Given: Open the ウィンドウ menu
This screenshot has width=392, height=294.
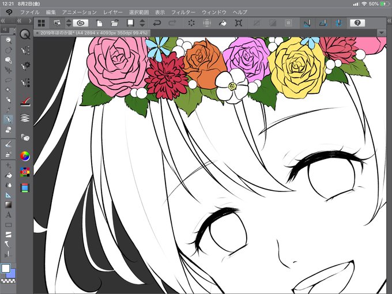Looking at the screenshot, I should (x=214, y=12).
